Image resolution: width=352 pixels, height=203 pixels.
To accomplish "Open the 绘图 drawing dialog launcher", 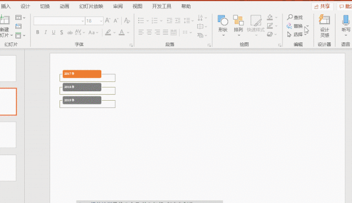I will click(280, 45).
